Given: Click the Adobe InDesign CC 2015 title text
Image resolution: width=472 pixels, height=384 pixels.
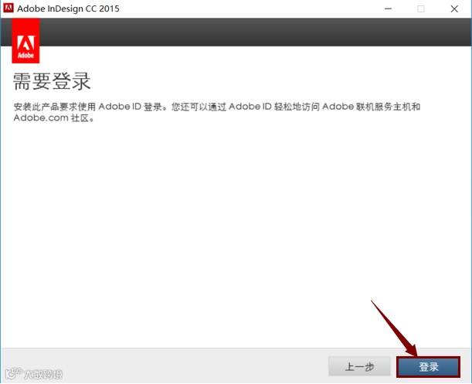Looking at the screenshot, I should (68, 8).
